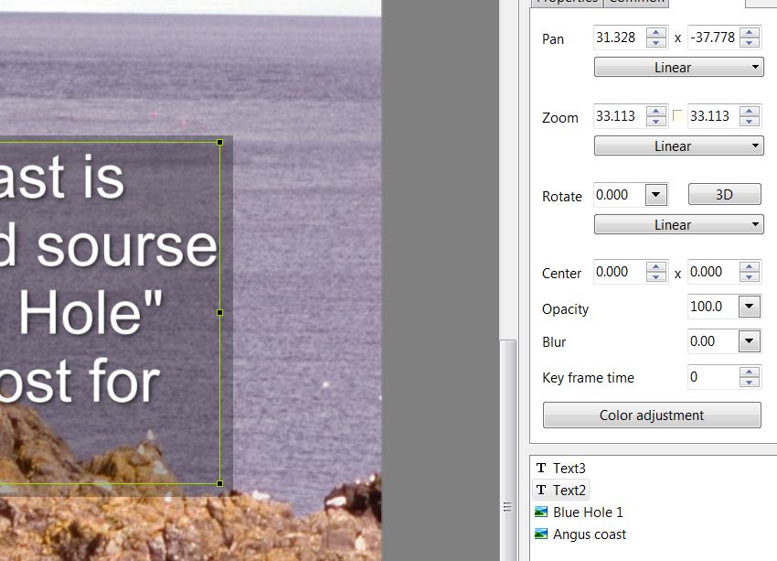Decrease Center Y value with down arrow

pos(750,277)
